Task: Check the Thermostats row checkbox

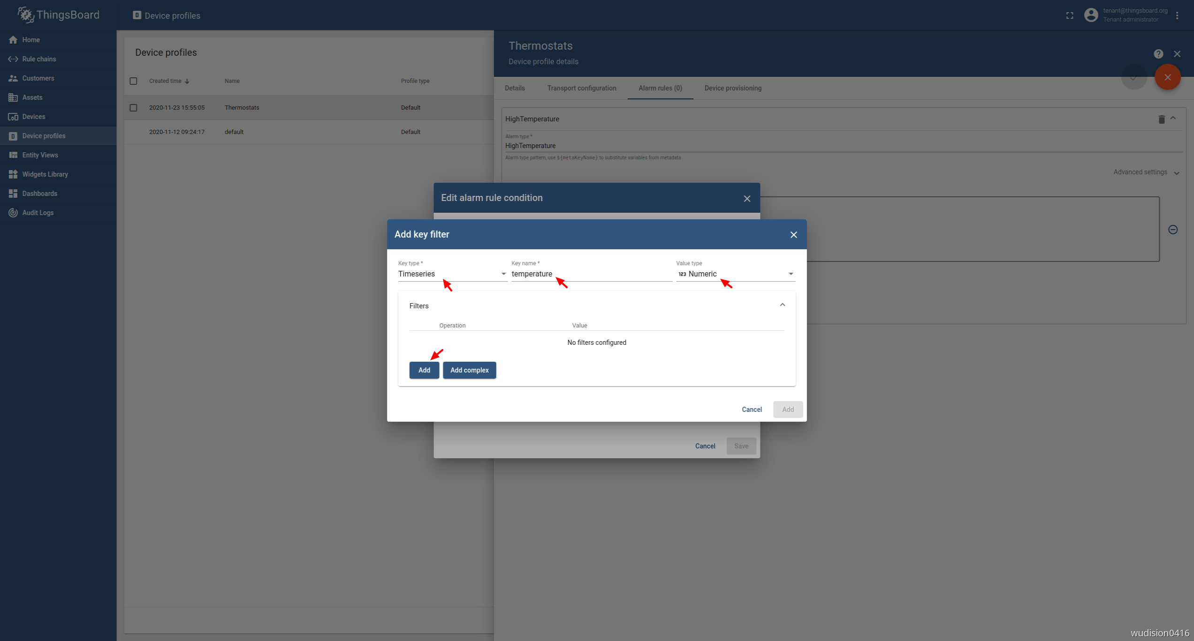Action: pos(133,108)
